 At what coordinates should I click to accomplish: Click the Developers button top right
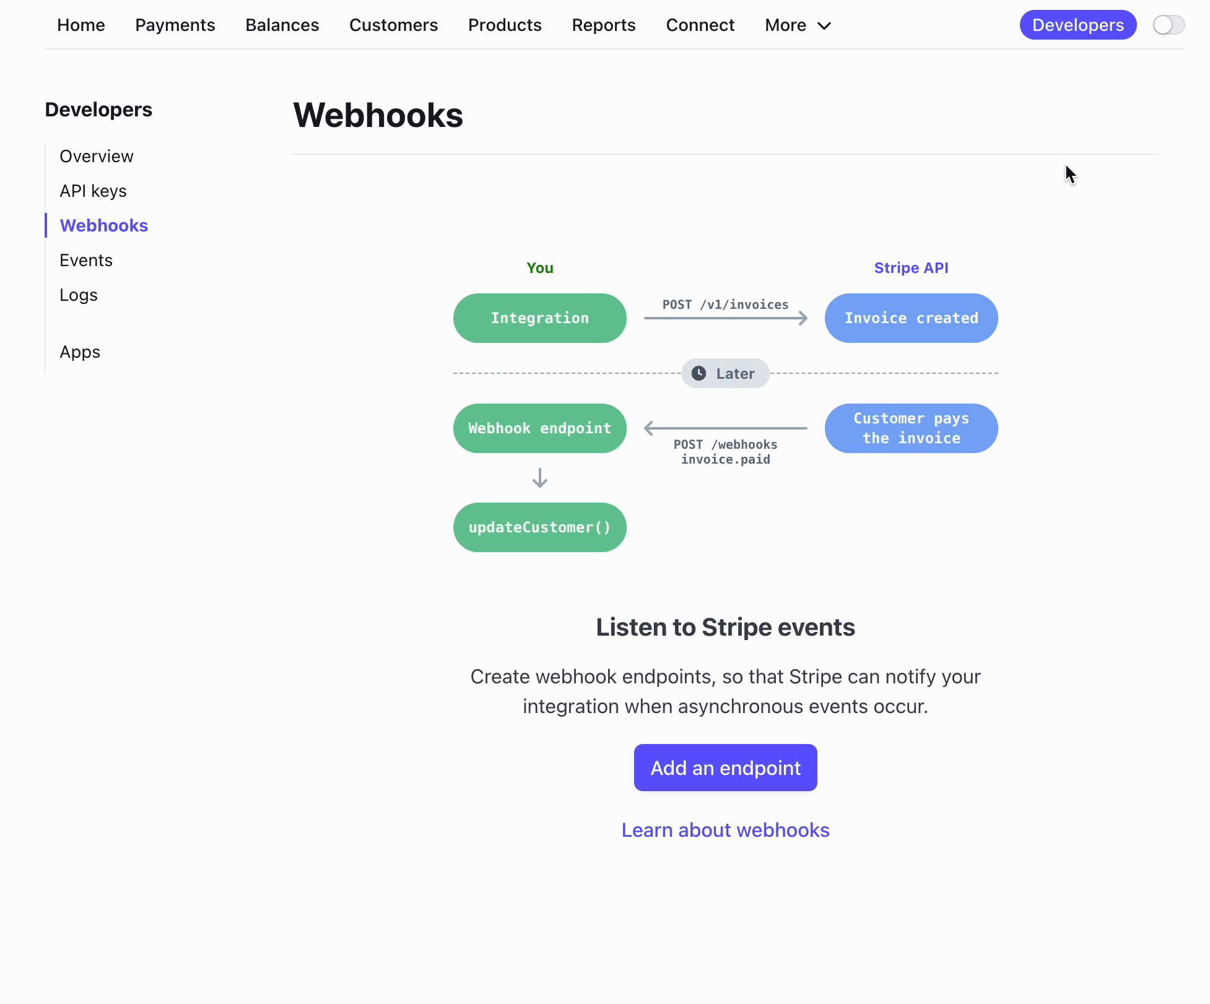tap(1078, 25)
